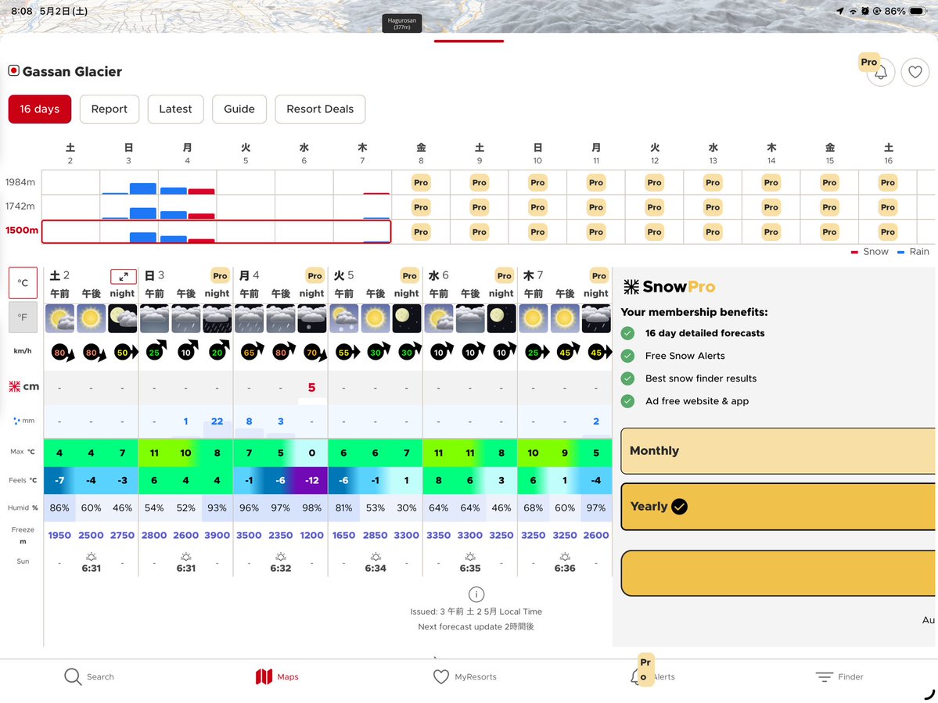Tap Wednesday 6 afternoon cloud icon
938x703 pixels.
click(470, 318)
